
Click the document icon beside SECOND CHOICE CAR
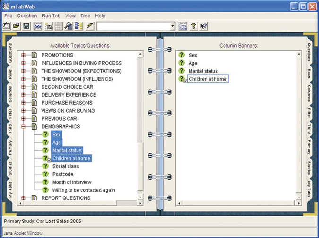click(x=34, y=87)
